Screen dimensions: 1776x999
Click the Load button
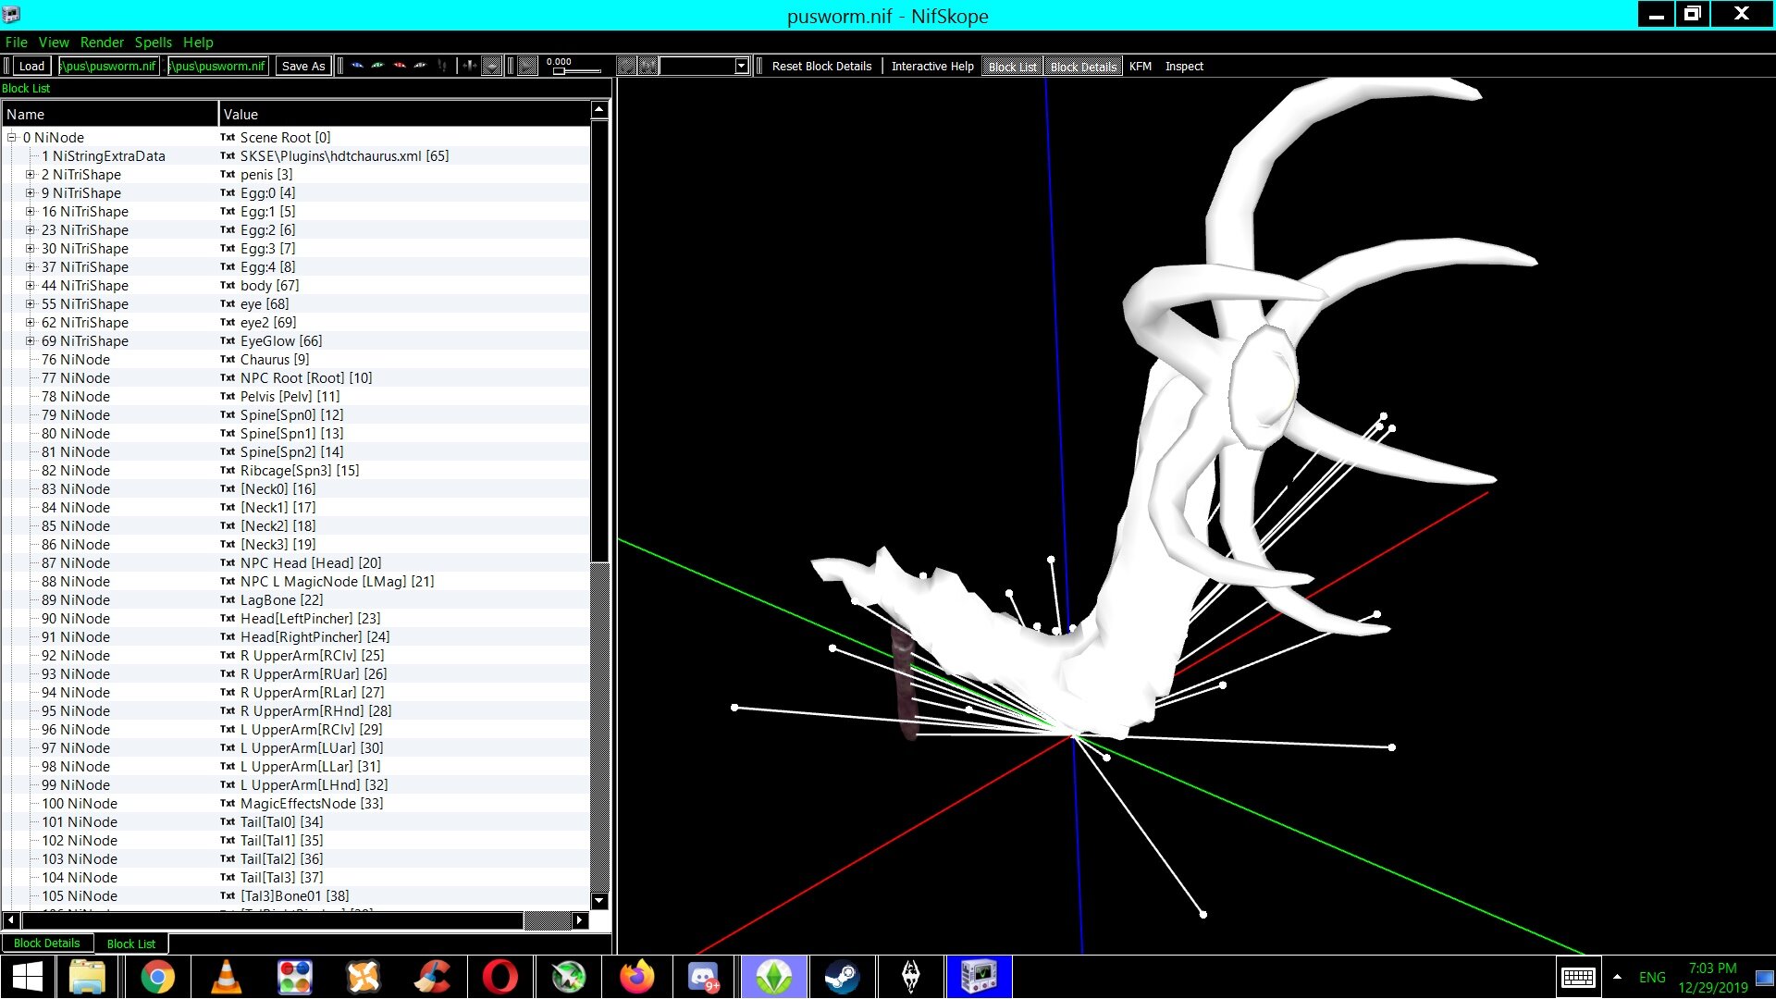pyautogui.click(x=31, y=67)
